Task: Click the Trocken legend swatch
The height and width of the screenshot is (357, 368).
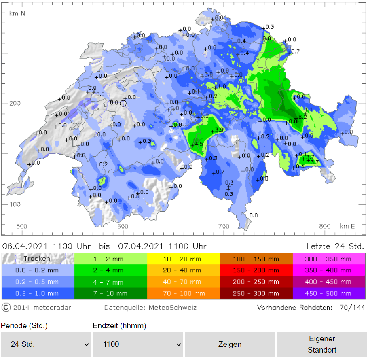Action: [38, 259]
